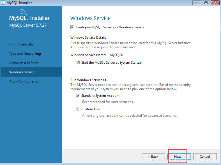Click the Next button
Screen dimensions: 221x165
[179, 157]
